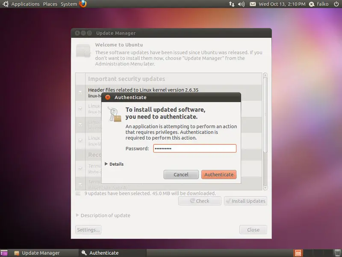
Task: Toggle the checkbox for the libvte Terminal update
Action: coord(80,168)
